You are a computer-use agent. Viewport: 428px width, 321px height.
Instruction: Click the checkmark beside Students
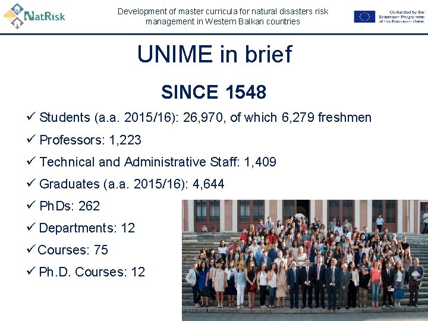pyautogui.click(x=31, y=116)
